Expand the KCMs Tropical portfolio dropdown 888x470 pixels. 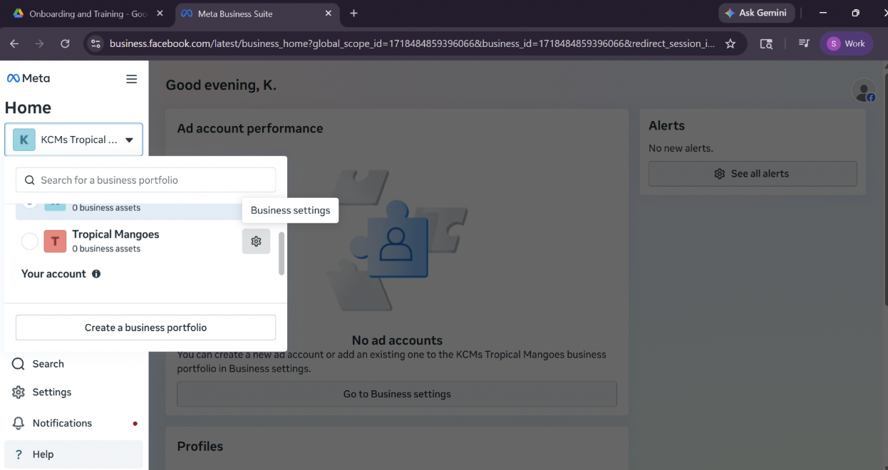point(74,140)
